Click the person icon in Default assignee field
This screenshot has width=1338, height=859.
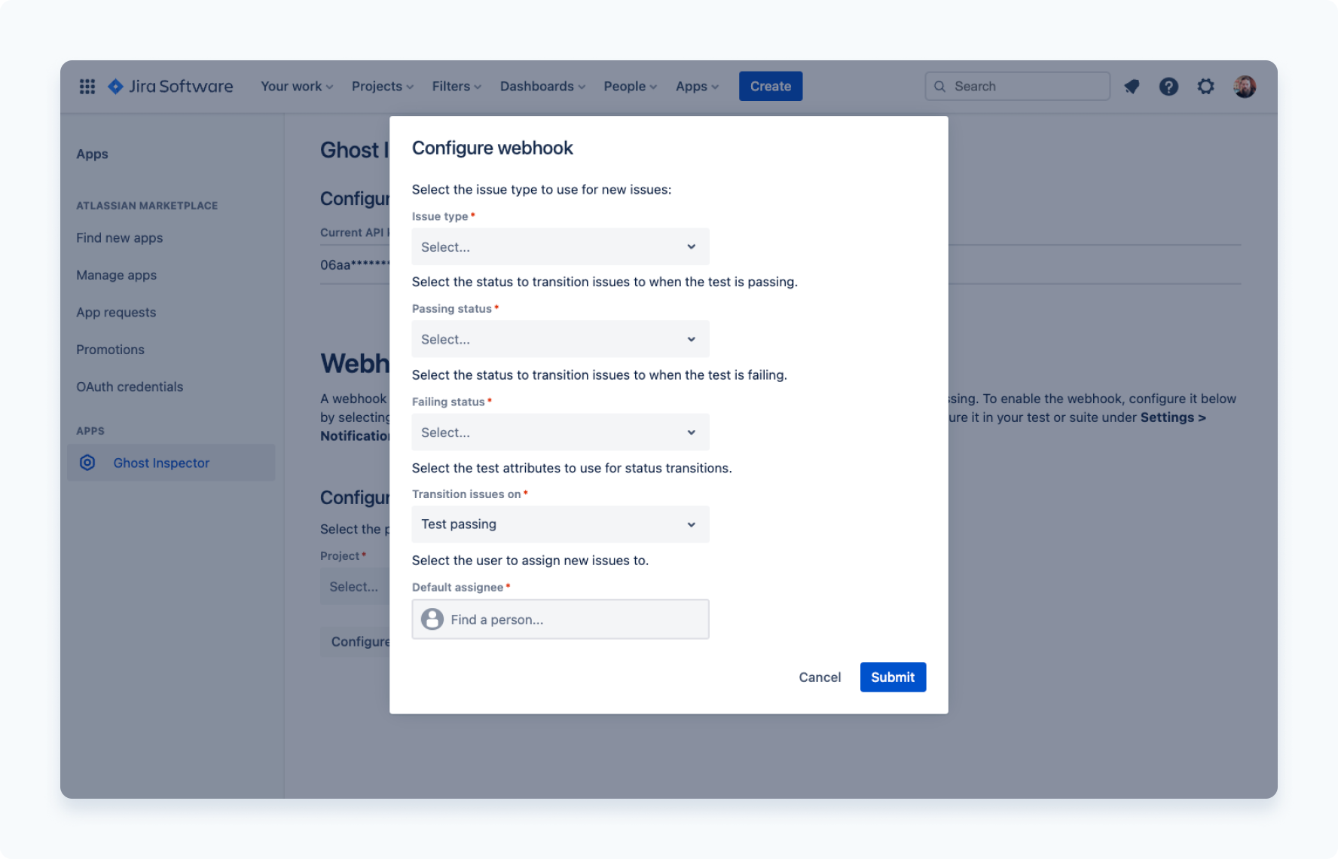pyautogui.click(x=432, y=619)
